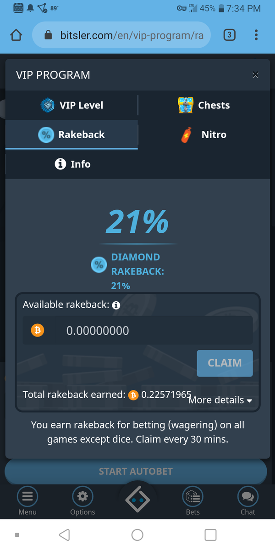
Task: Open the browser three-dot menu
Action: click(256, 35)
